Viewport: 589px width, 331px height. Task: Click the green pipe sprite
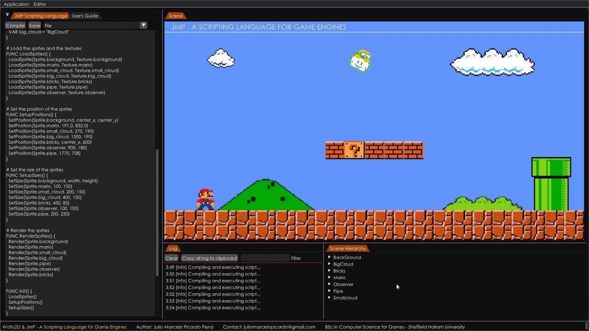pyautogui.click(x=551, y=184)
